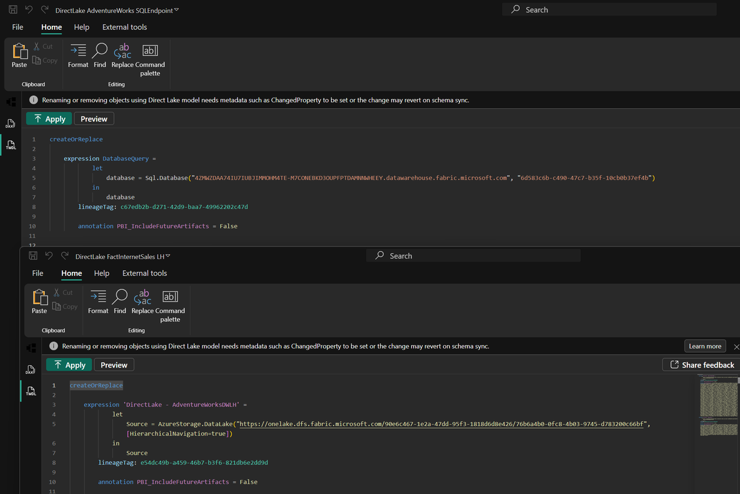This screenshot has height=494, width=740.
Task: Format code in FactInternetSales LH window
Action: (x=98, y=302)
